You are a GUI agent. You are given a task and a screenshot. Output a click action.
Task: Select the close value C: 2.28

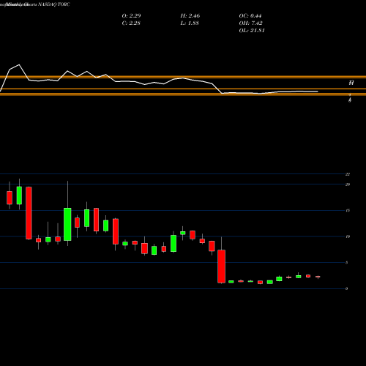(x=131, y=23)
